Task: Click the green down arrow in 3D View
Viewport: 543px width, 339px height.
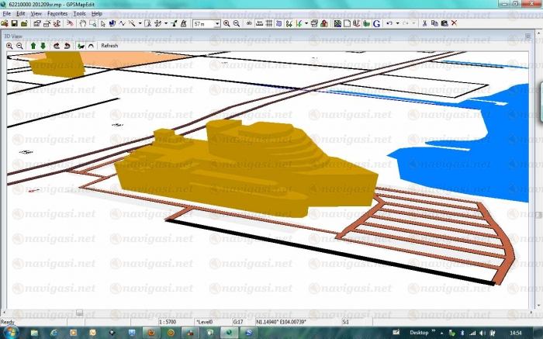Action: coord(43,46)
